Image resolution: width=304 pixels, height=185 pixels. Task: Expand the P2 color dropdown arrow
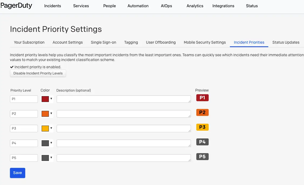51,113
